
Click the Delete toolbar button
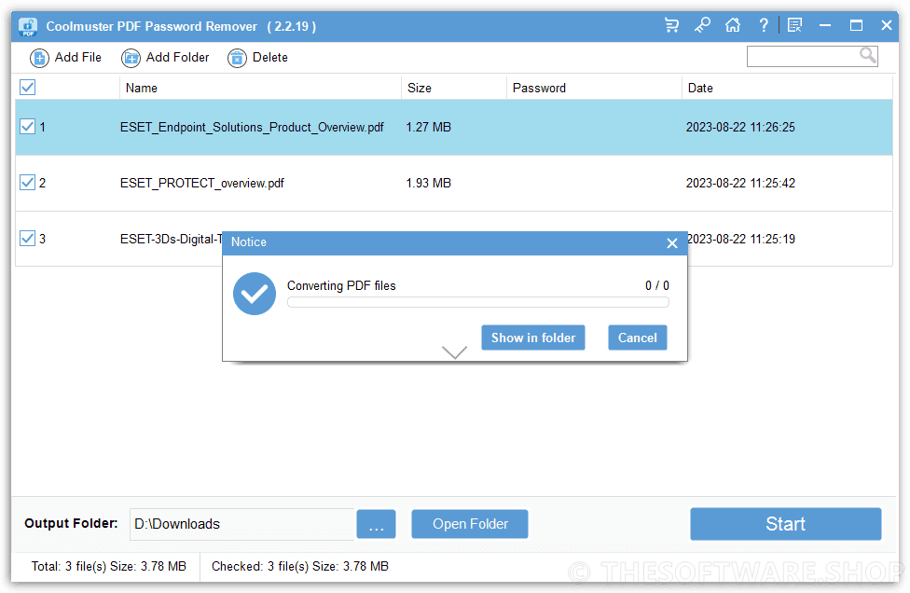(257, 58)
